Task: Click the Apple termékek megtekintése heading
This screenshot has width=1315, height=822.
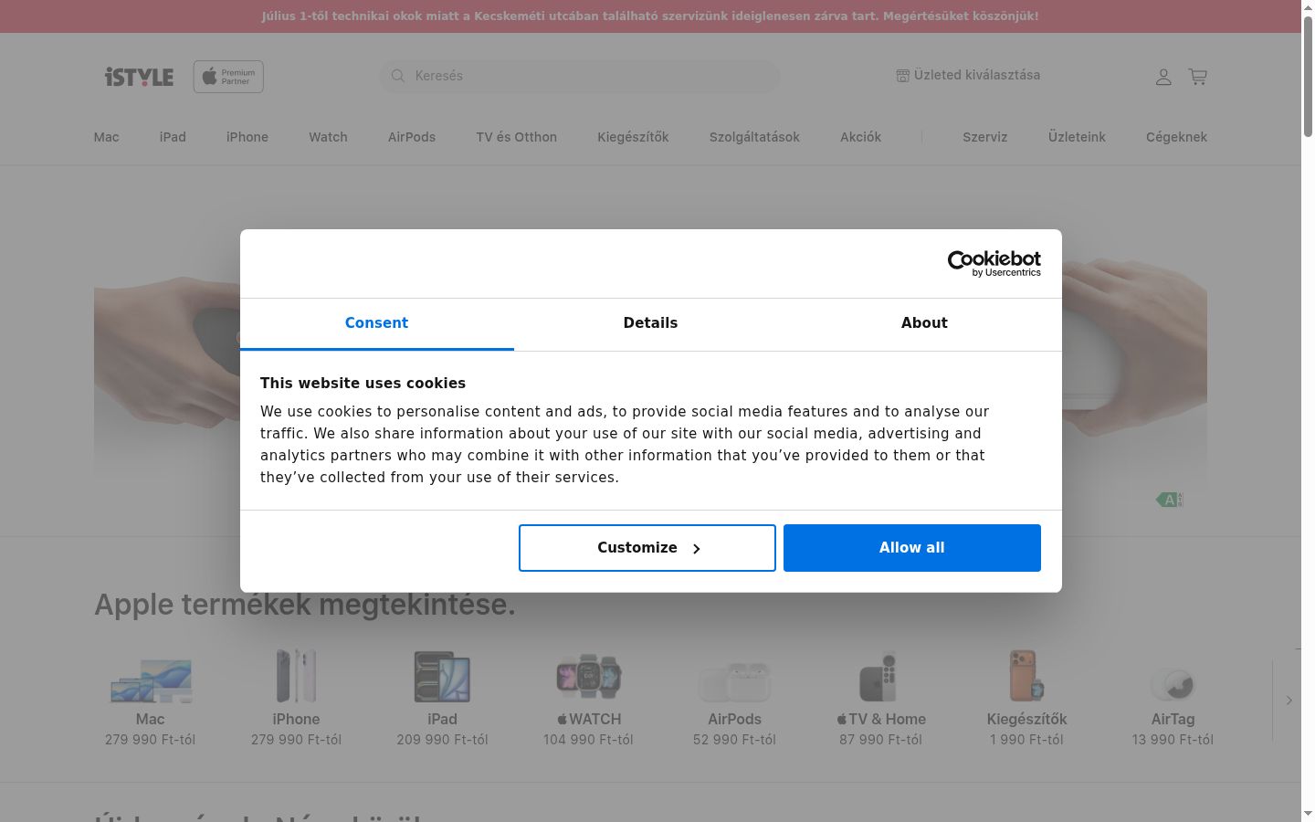Action: [x=305, y=605]
